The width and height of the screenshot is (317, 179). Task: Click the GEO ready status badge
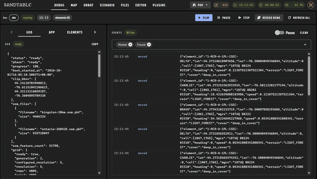tap(18, 44)
